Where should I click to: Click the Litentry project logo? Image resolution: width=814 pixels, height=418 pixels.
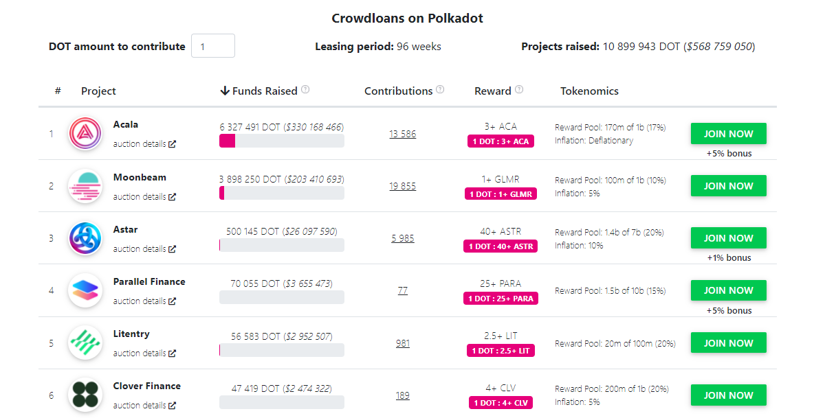[85, 342]
